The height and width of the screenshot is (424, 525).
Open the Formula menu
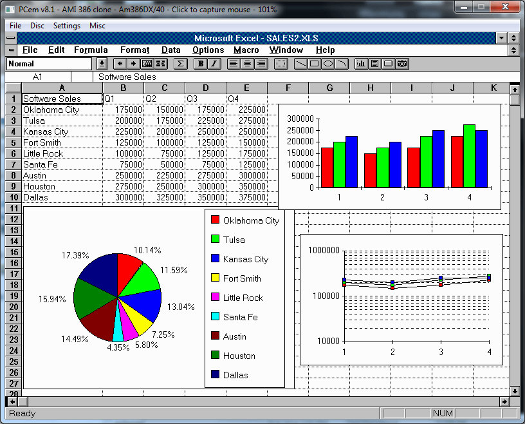[x=91, y=50]
